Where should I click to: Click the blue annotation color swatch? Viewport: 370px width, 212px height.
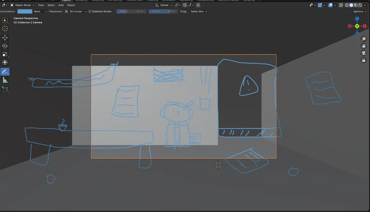(x=25, y=11)
